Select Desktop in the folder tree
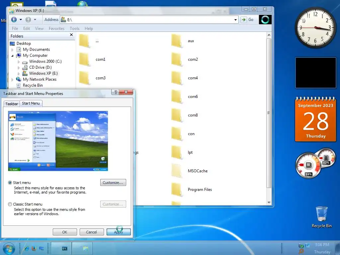Viewport: 340px width, 255px height. [x=24, y=43]
